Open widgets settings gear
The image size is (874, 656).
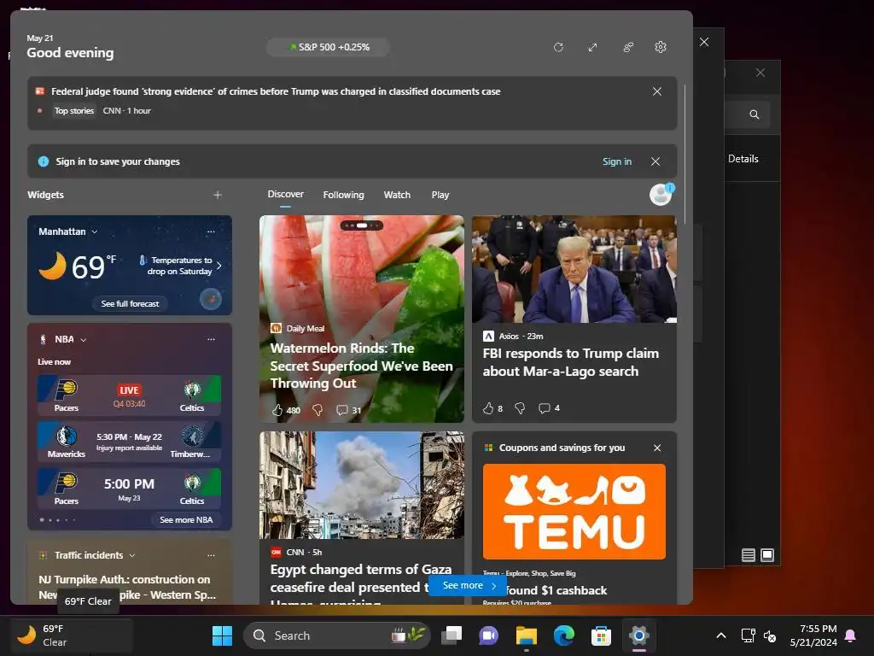pyautogui.click(x=661, y=48)
